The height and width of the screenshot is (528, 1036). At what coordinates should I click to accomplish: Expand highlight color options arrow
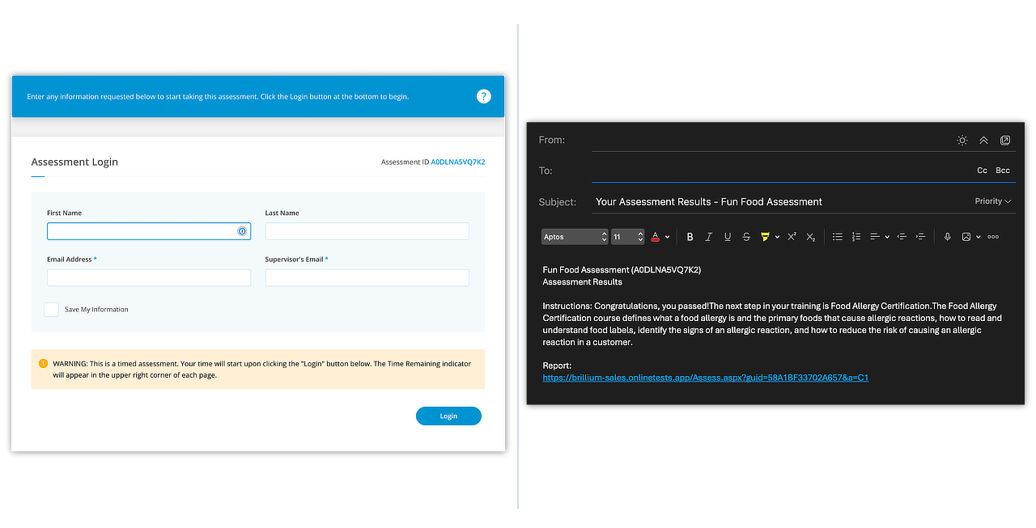click(777, 237)
